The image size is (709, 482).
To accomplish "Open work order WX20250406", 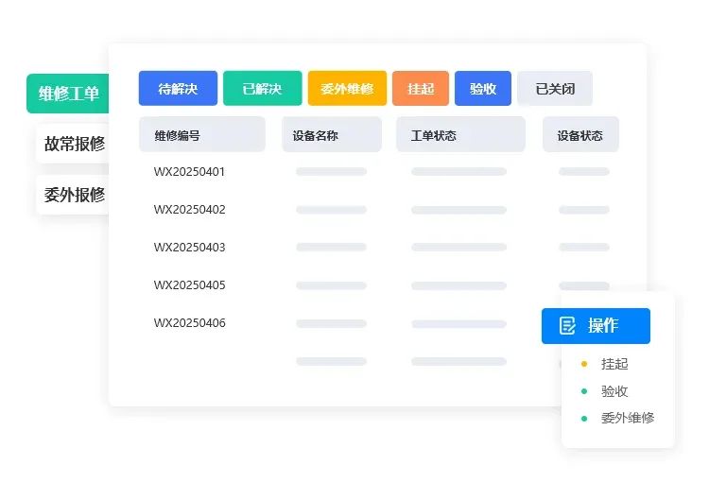I will pos(189,323).
